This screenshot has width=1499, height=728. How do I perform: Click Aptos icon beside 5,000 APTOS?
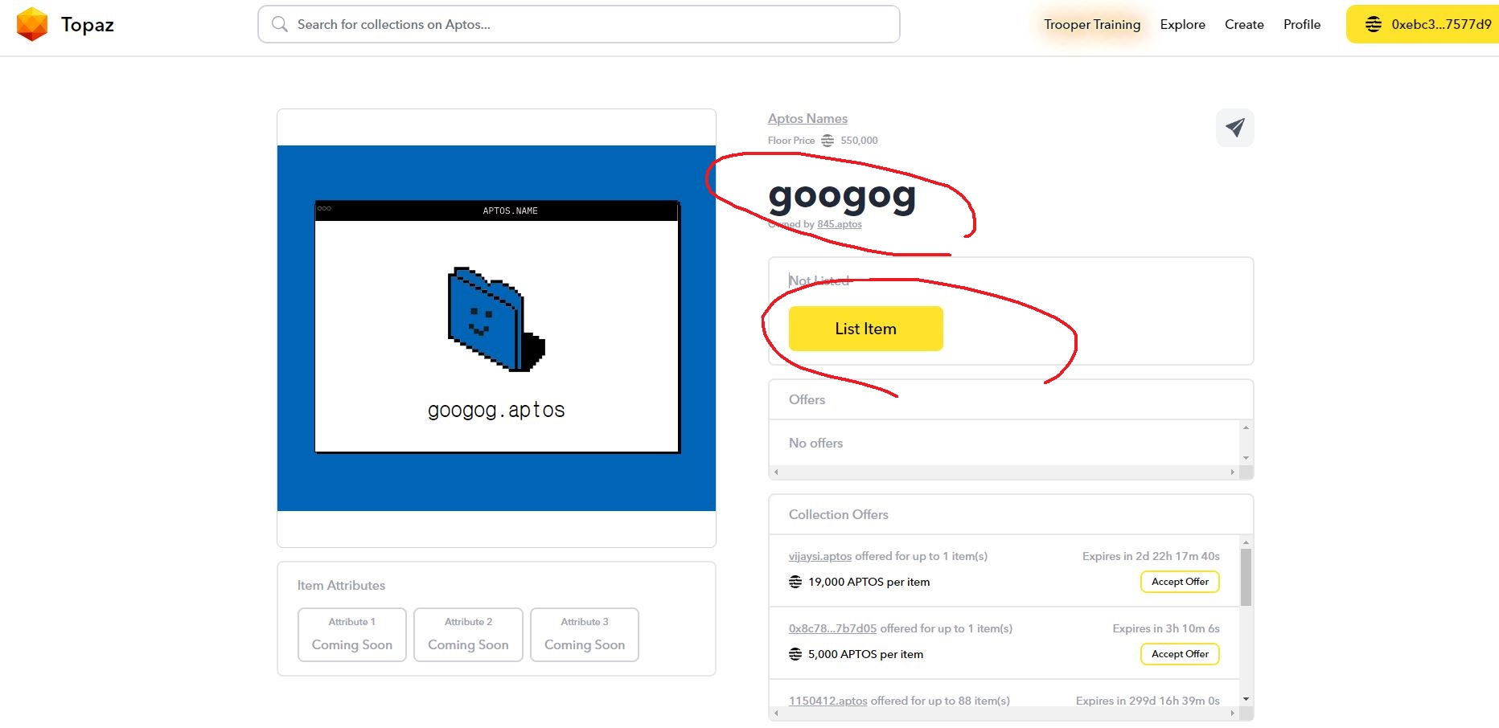pos(795,654)
